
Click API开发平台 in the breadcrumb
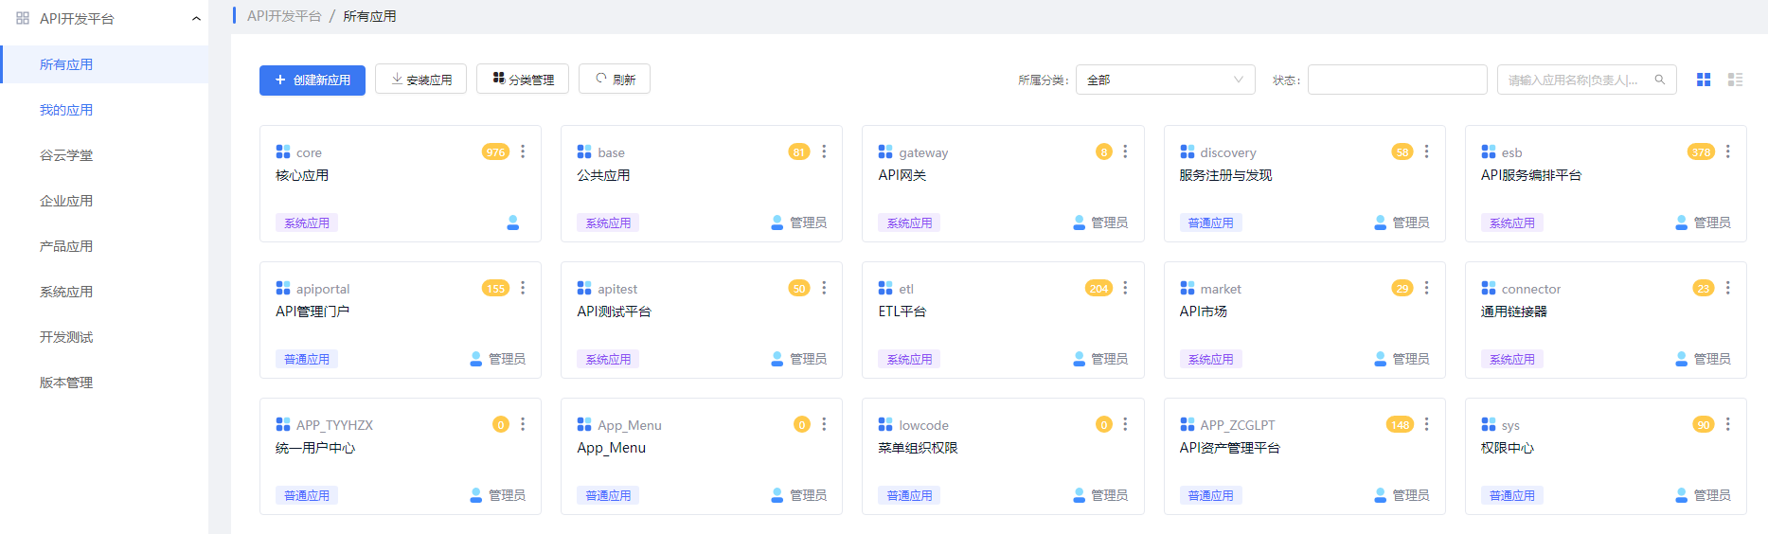284,16
